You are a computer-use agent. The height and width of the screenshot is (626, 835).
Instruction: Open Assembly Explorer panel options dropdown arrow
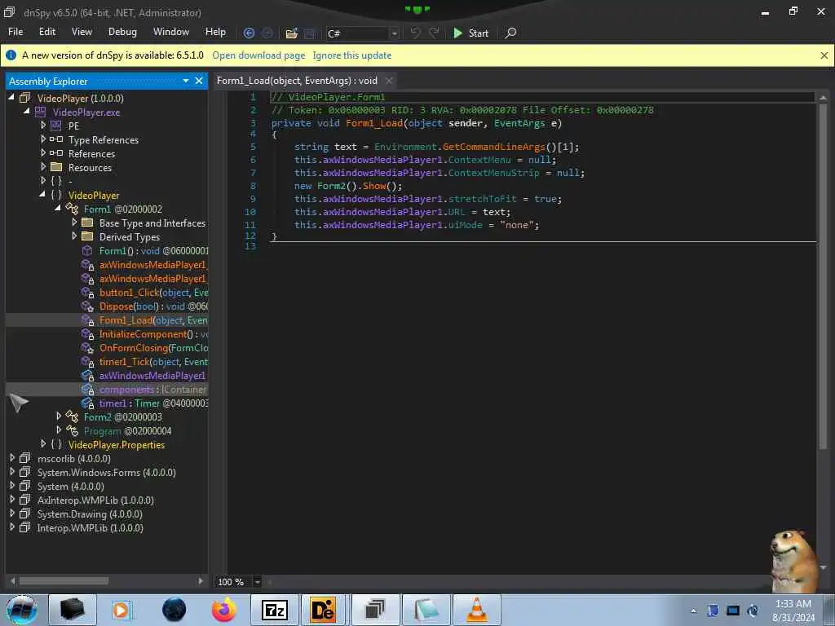pos(186,81)
